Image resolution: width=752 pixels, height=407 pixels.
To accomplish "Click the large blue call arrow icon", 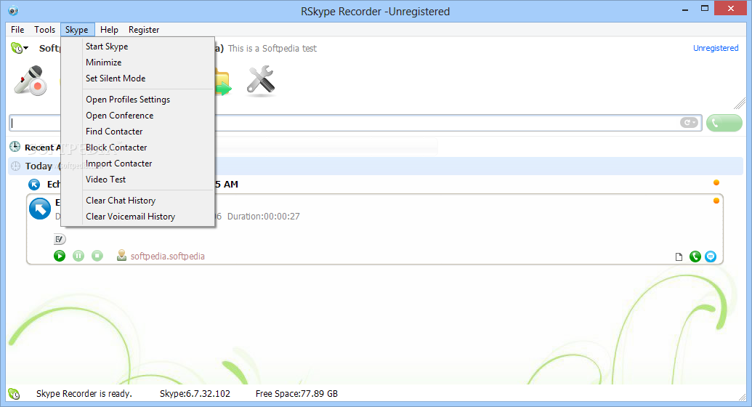I will pyautogui.click(x=40, y=209).
